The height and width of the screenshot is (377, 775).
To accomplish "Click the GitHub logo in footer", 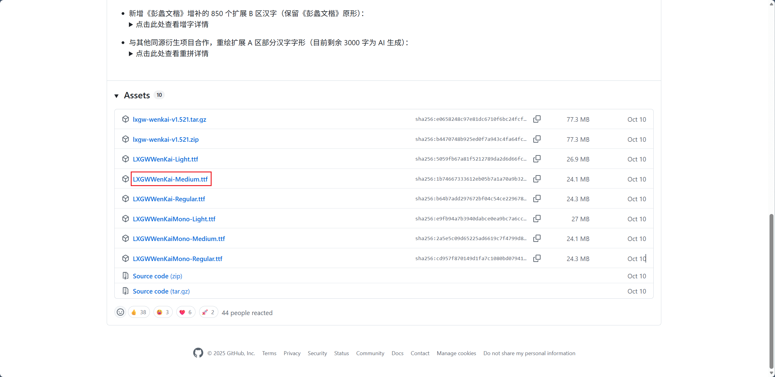I will 198,353.
